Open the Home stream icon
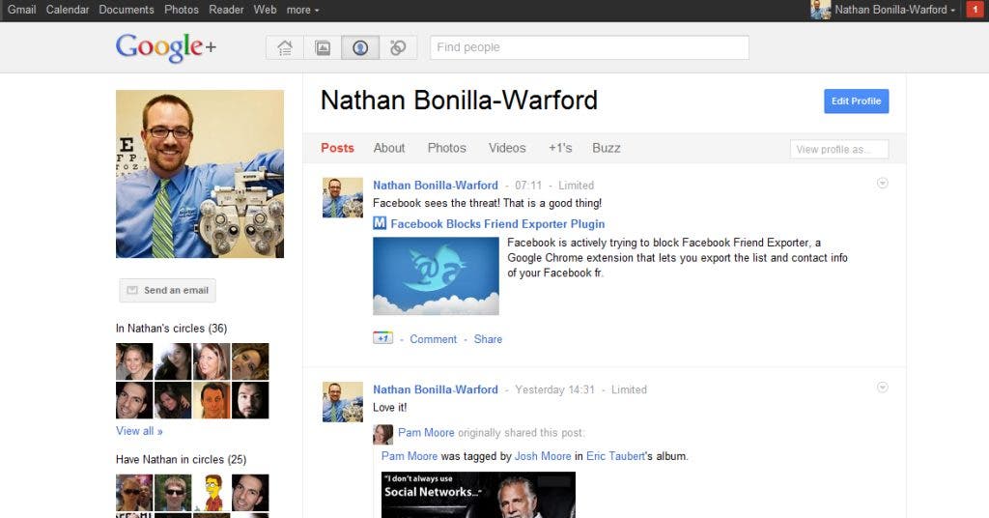The height and width of the screenshot is (518, 989). (x=285, y=47)
